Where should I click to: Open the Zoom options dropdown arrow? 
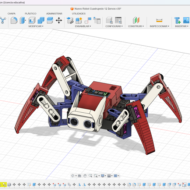click(99, 176)
